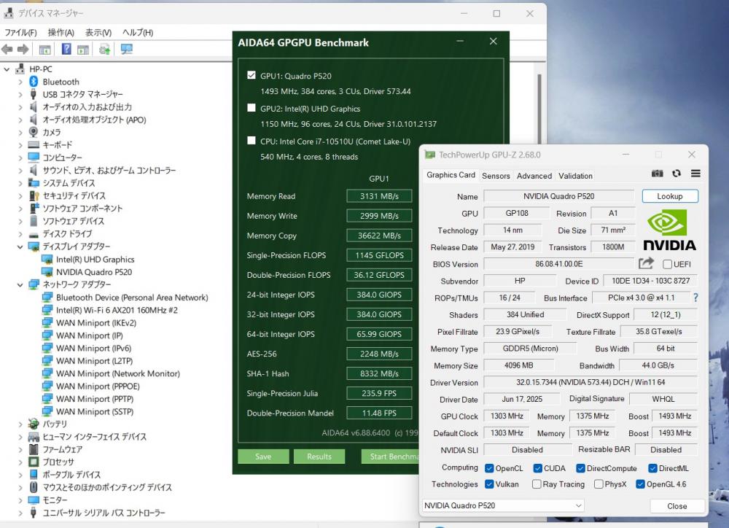Click the Save button in AIDA64
Screen dimensions: 729x528
point(263,457)
